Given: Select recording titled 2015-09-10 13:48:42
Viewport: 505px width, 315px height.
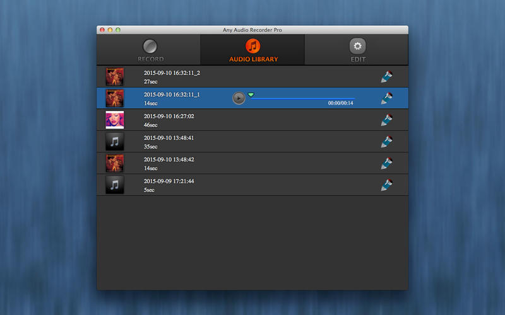Looking at the screenshot, I should tap(169, 159).
